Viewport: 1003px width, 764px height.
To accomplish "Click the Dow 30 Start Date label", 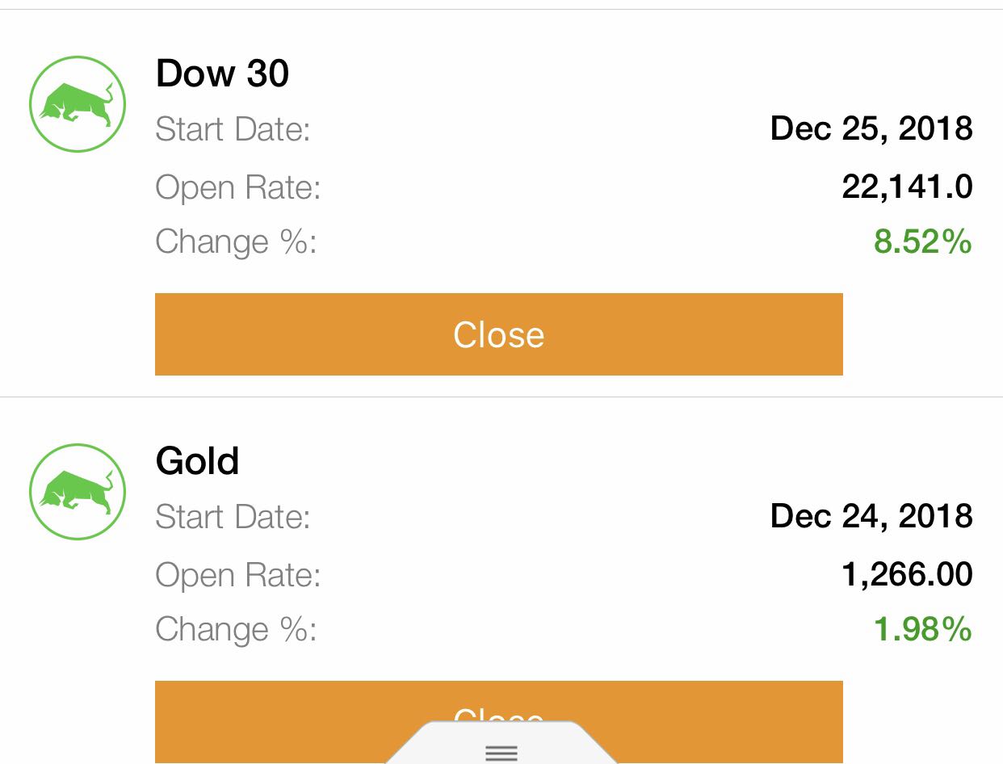I will coord(233,129).
